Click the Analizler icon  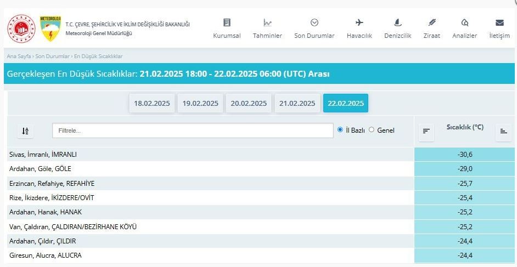point(464,23)
